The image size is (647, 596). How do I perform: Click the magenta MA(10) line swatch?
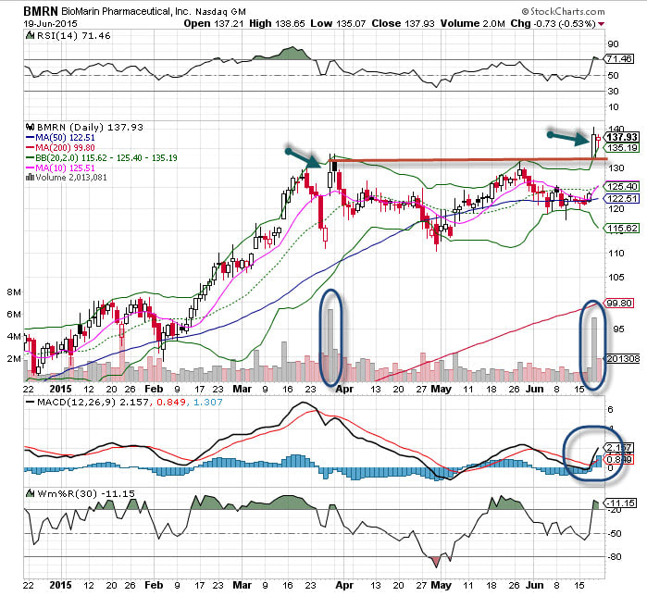[30, 168]
